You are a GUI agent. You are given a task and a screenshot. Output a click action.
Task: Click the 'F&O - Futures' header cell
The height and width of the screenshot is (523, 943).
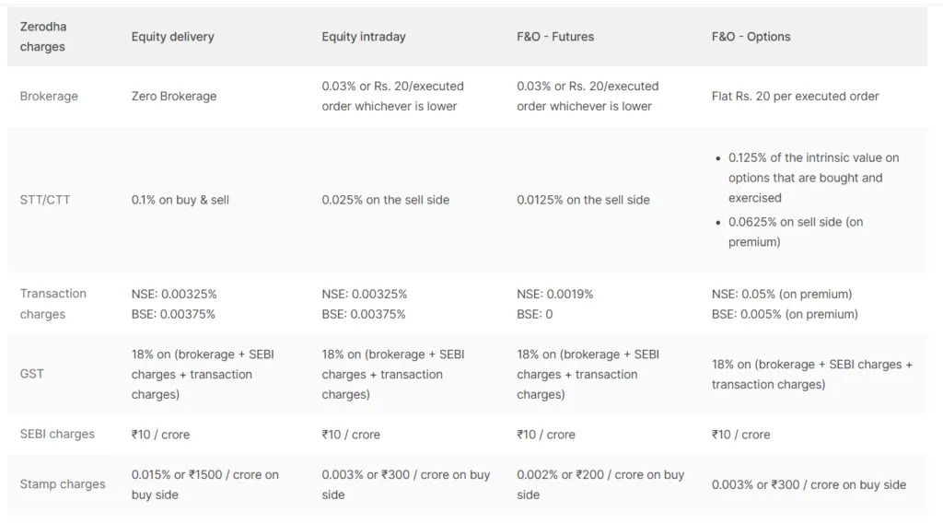pos(555,37)
